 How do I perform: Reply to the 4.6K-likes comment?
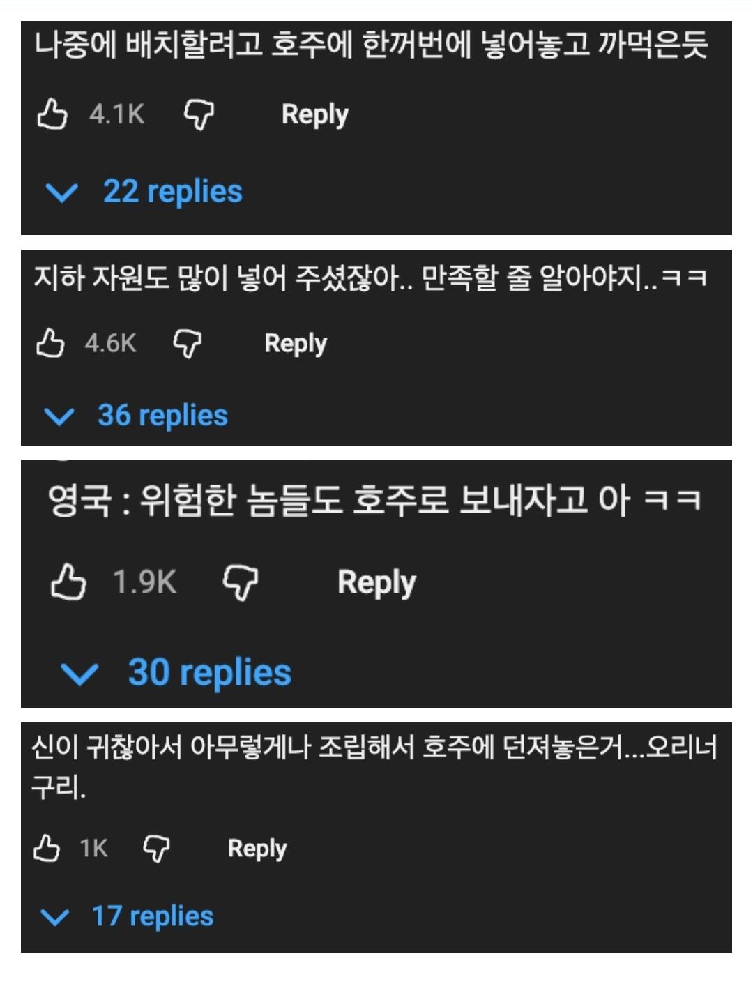(x=296, y=343)
